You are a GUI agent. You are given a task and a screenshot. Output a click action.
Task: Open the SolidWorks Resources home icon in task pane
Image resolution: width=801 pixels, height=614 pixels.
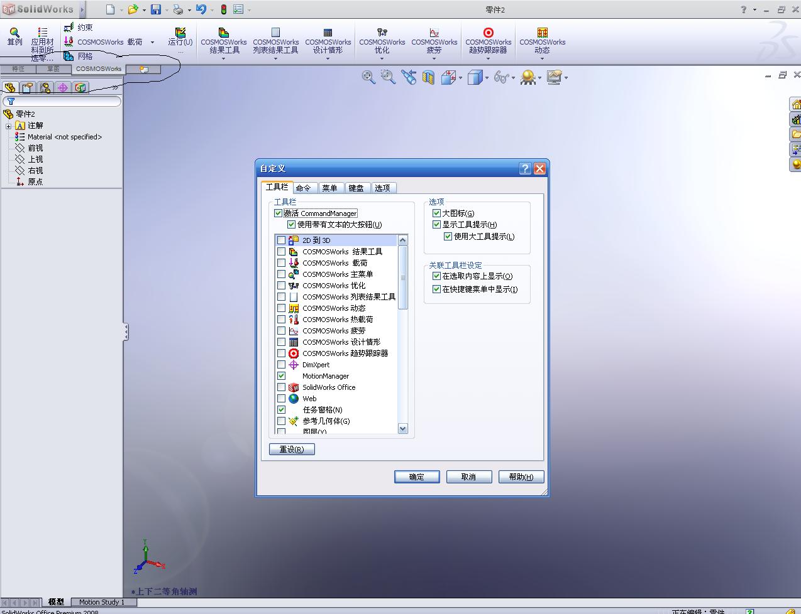(x=795, y=104)
